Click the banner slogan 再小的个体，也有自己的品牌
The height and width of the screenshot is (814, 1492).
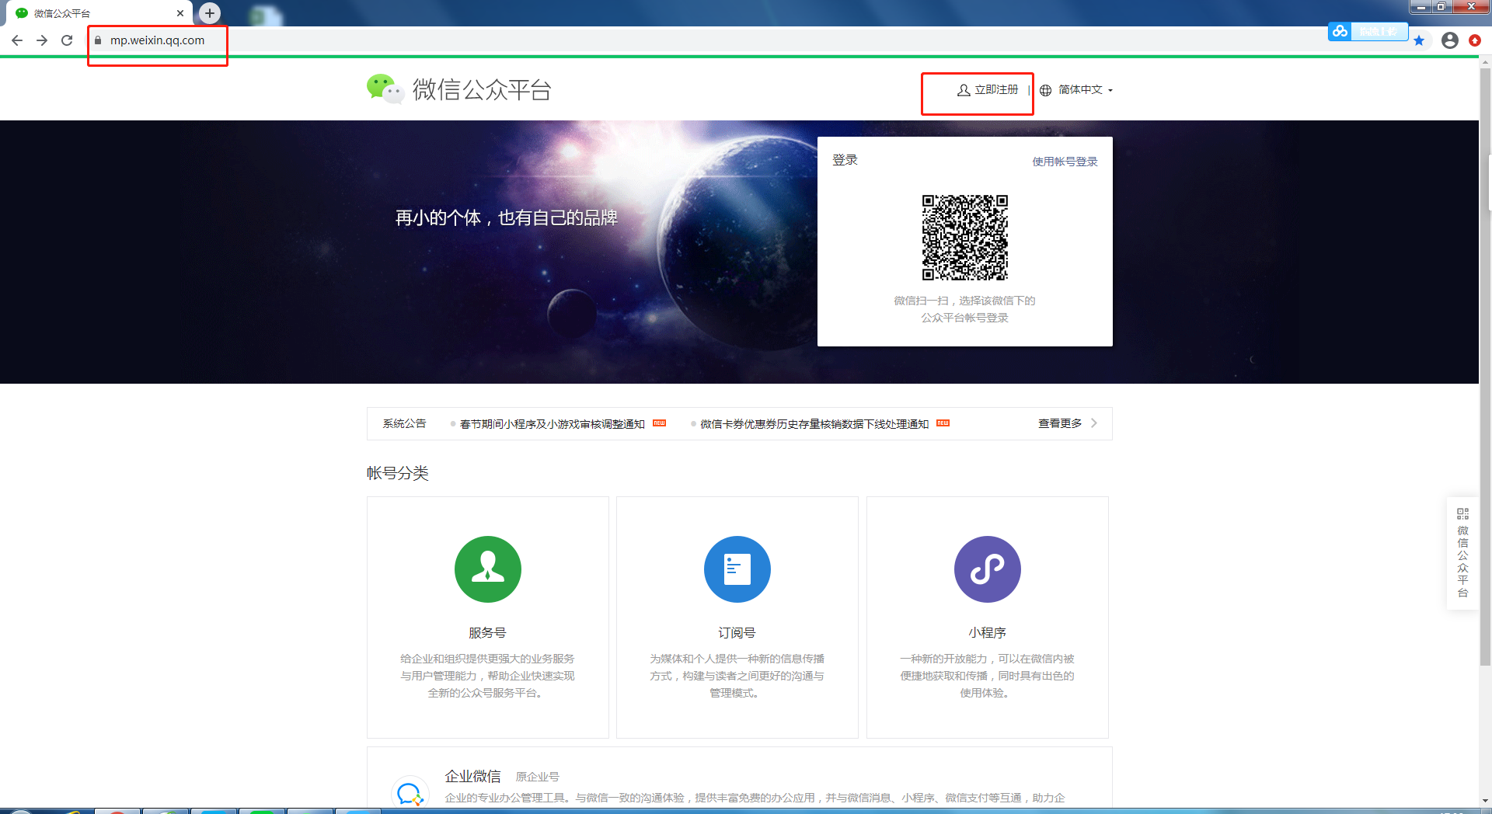(x=507, y=218)
